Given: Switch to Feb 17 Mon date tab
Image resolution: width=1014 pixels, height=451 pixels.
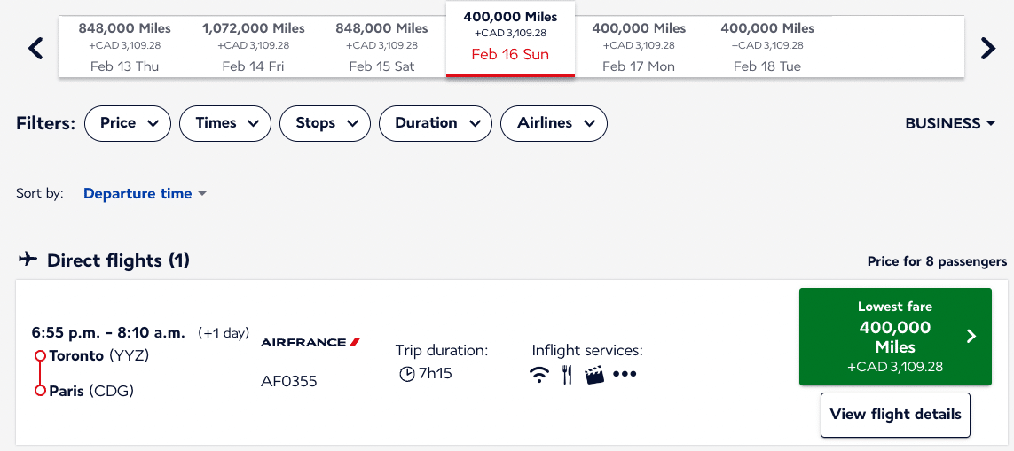Looking at the screenshot, I should coord(639,47).
